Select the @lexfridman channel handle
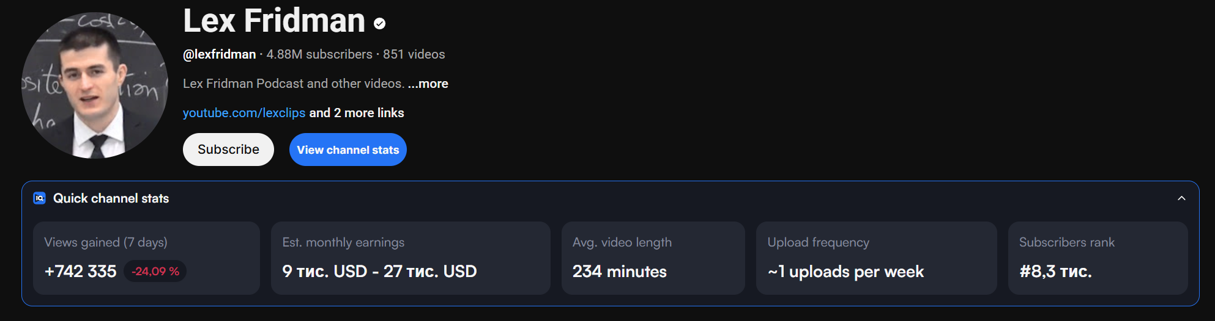This screenshot has height=321, width=1215. pyautogui.click(x=220, y=54)
